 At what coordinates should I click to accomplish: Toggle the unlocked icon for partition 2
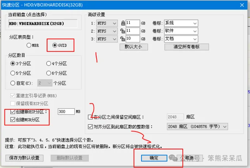point(122,31)
